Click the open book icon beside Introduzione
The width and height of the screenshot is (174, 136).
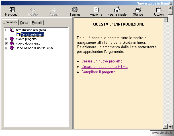click(x=12, y=30)
